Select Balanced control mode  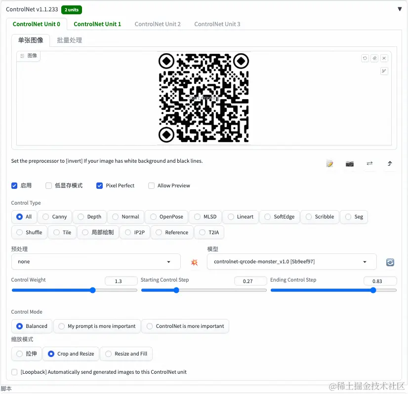pos(32,326)
